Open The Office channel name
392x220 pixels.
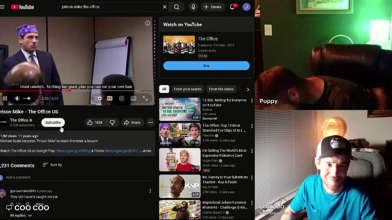click(x=19, y=120)
